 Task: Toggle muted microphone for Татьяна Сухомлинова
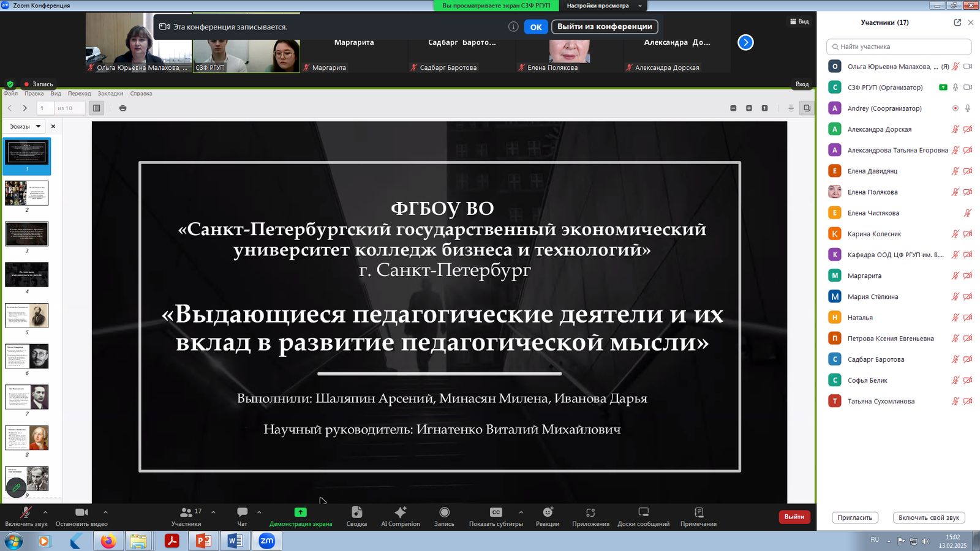pos(955,402)
